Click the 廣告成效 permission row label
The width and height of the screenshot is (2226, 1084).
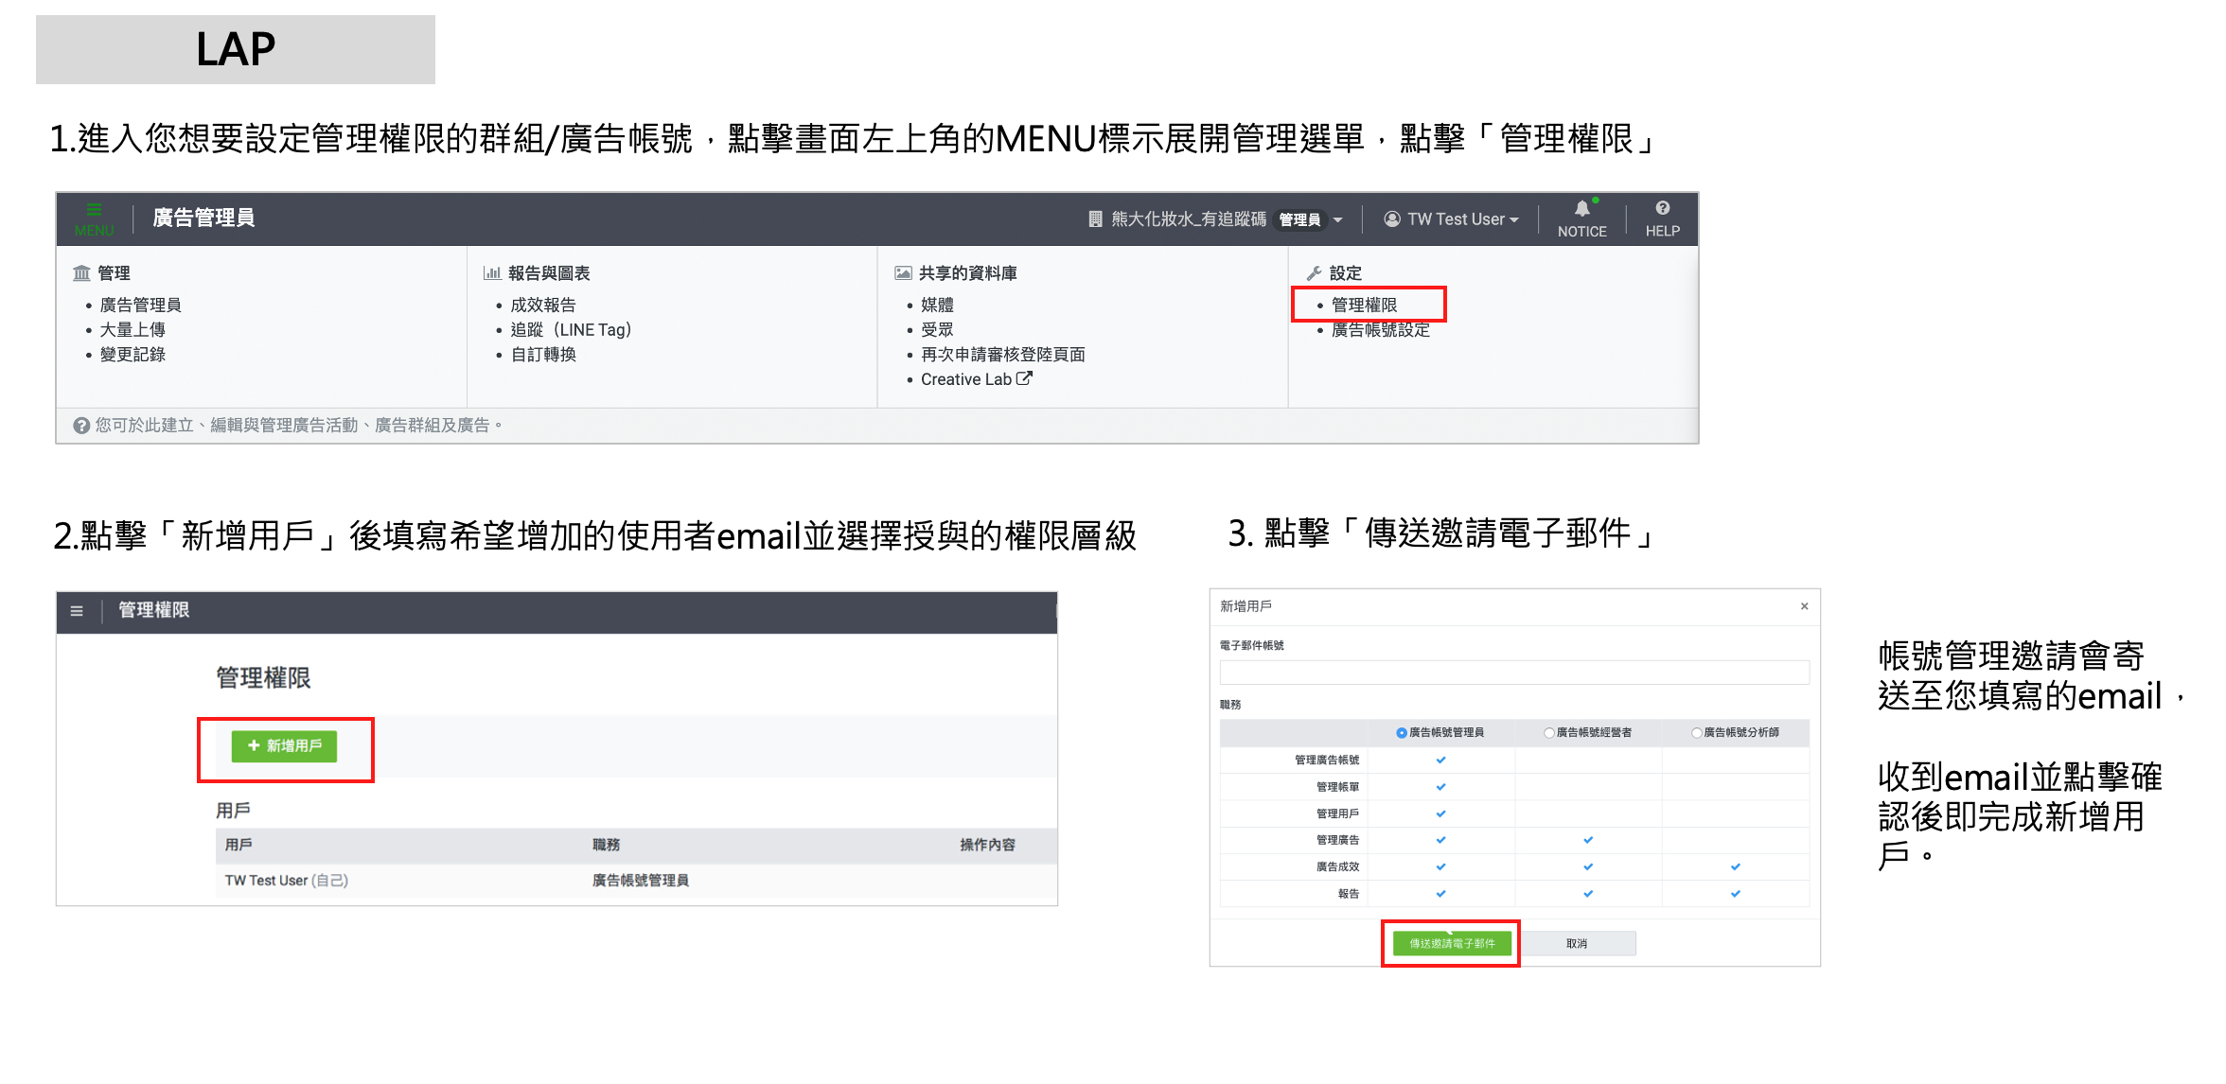click(x=1337, y=866)
